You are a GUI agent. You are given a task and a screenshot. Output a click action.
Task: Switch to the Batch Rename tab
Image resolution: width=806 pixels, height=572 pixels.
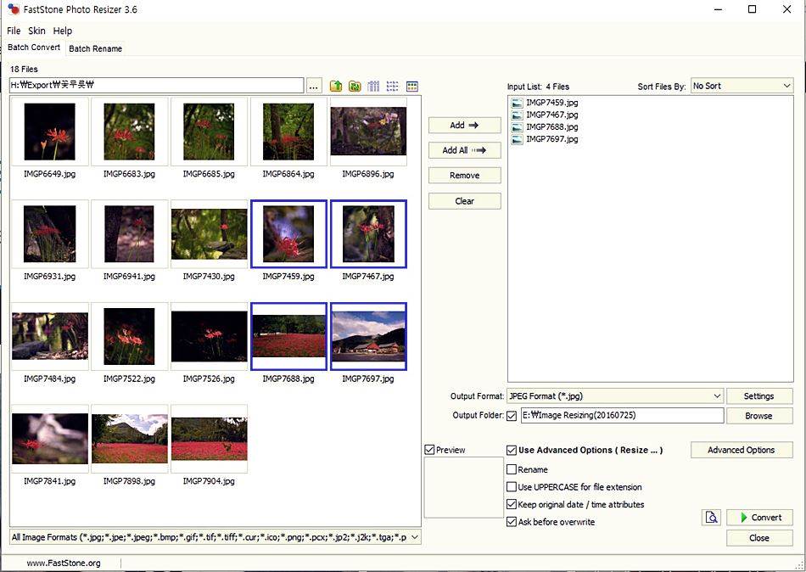[x=95, y=48]
